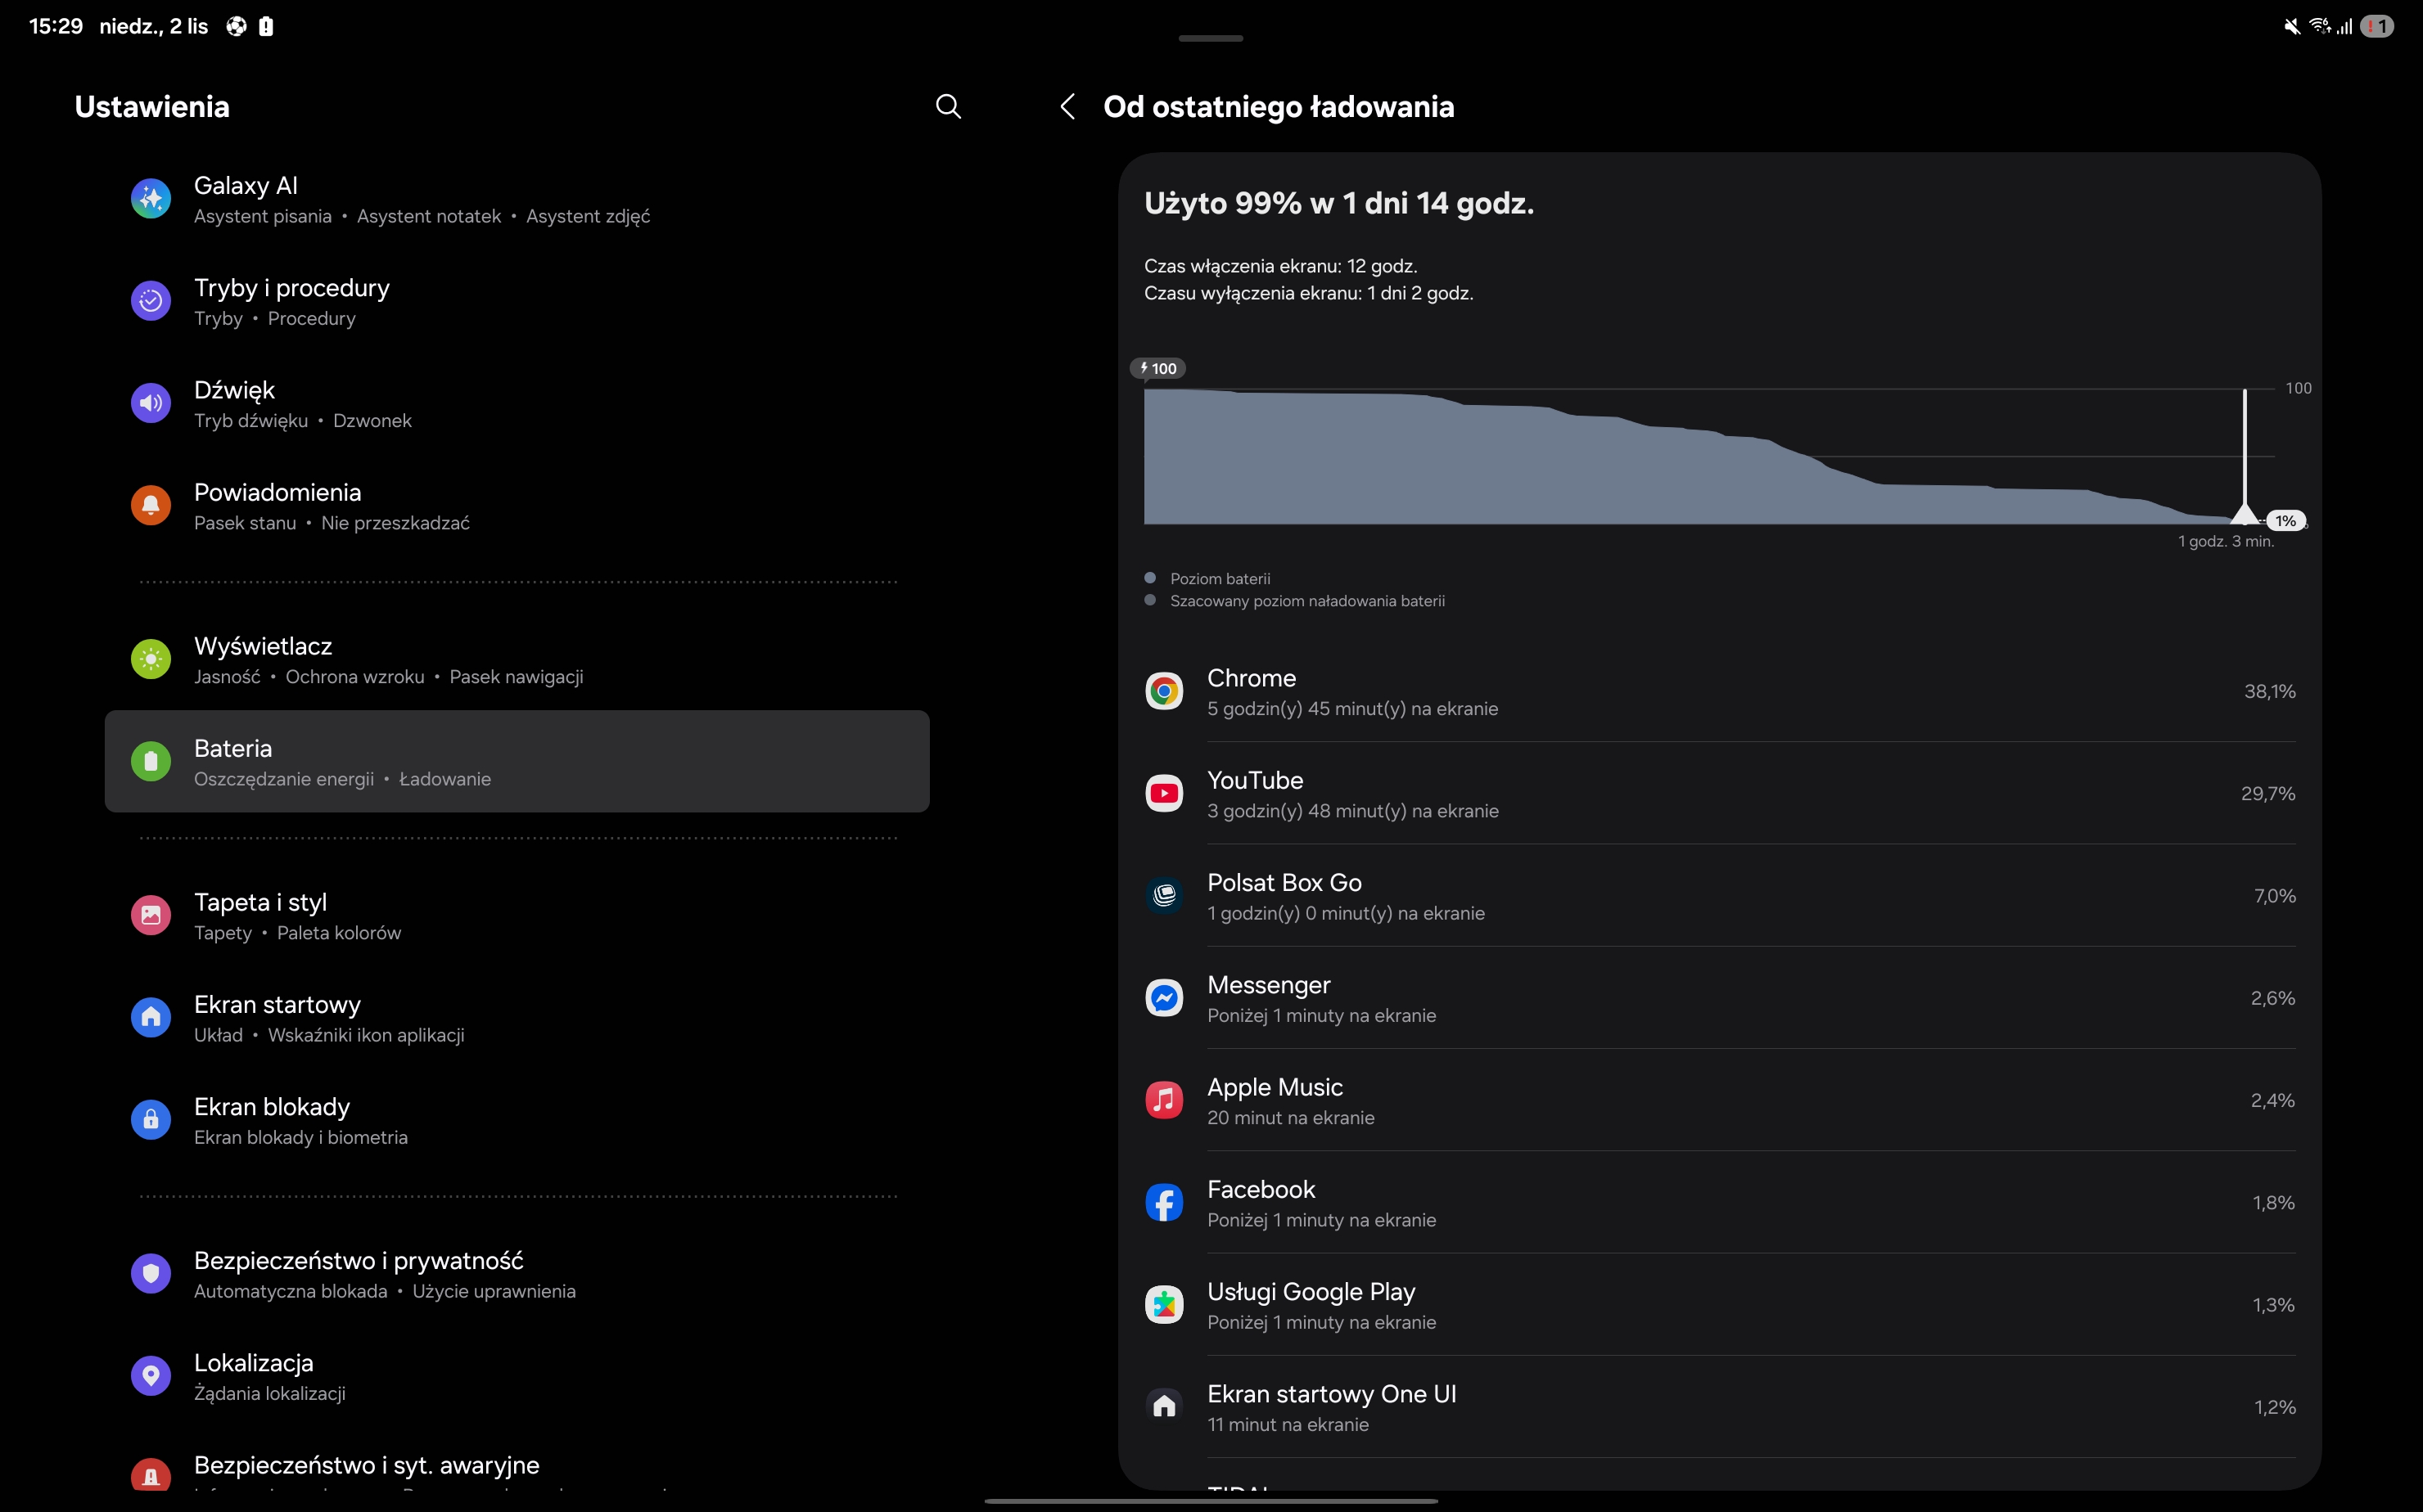Tap the Messenger app icon
The width and height of the screenshot is (2423, 1512).
coord(1163,998)
